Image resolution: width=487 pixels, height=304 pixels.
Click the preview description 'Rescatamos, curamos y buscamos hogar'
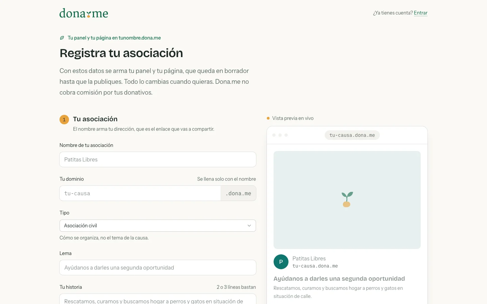point(338,292)
